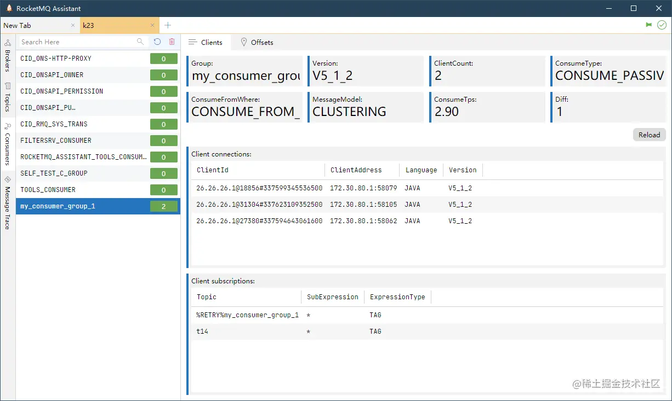
Task: Click the ConsumeFromWhere value CONSUME_FROM_
Action: (x=246, y=112)
